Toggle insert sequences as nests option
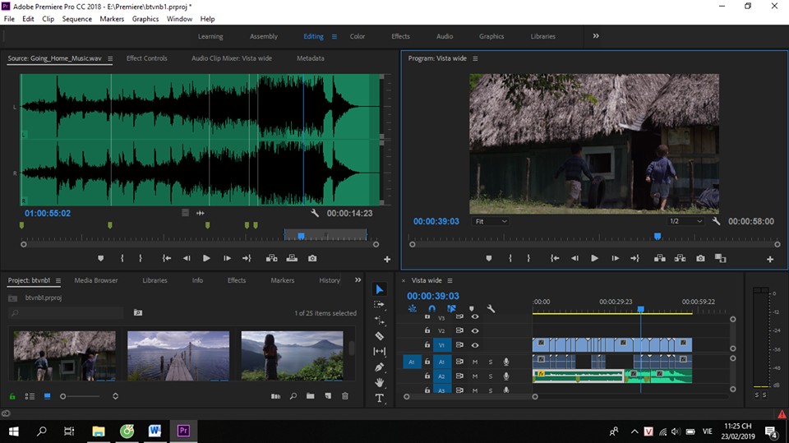The height and width of the screenshot is (443, 789). coord(412,308)
